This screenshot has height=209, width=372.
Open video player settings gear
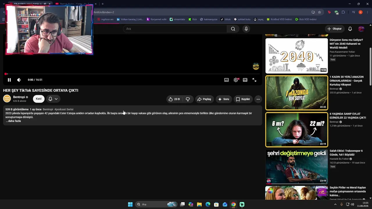[x=236, y=80]
